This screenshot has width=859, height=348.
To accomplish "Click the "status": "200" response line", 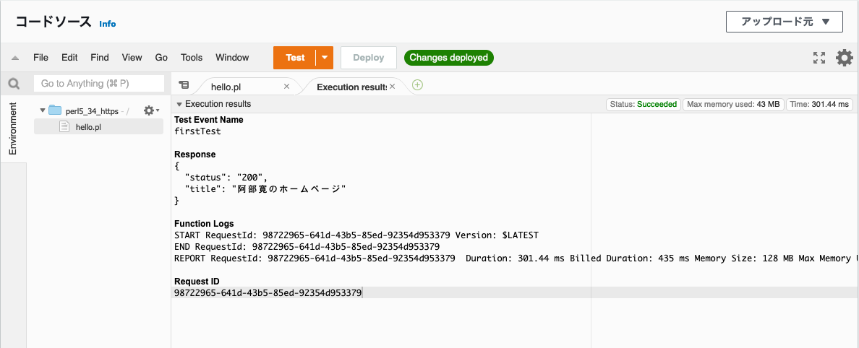I will tap(227, 178).
